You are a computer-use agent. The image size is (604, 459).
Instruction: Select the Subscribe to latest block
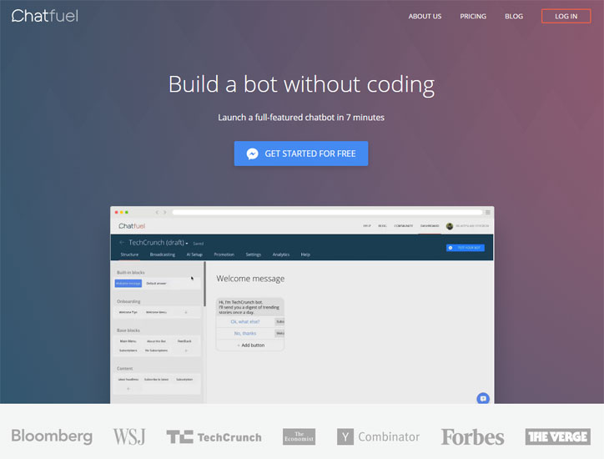pyautogui.click(x=156, y=379)
